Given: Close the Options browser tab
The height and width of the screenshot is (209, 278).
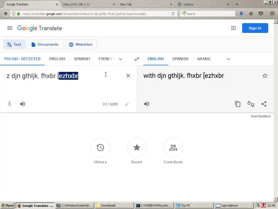Looking at the screenshot, I should click(x=228, y=4).
